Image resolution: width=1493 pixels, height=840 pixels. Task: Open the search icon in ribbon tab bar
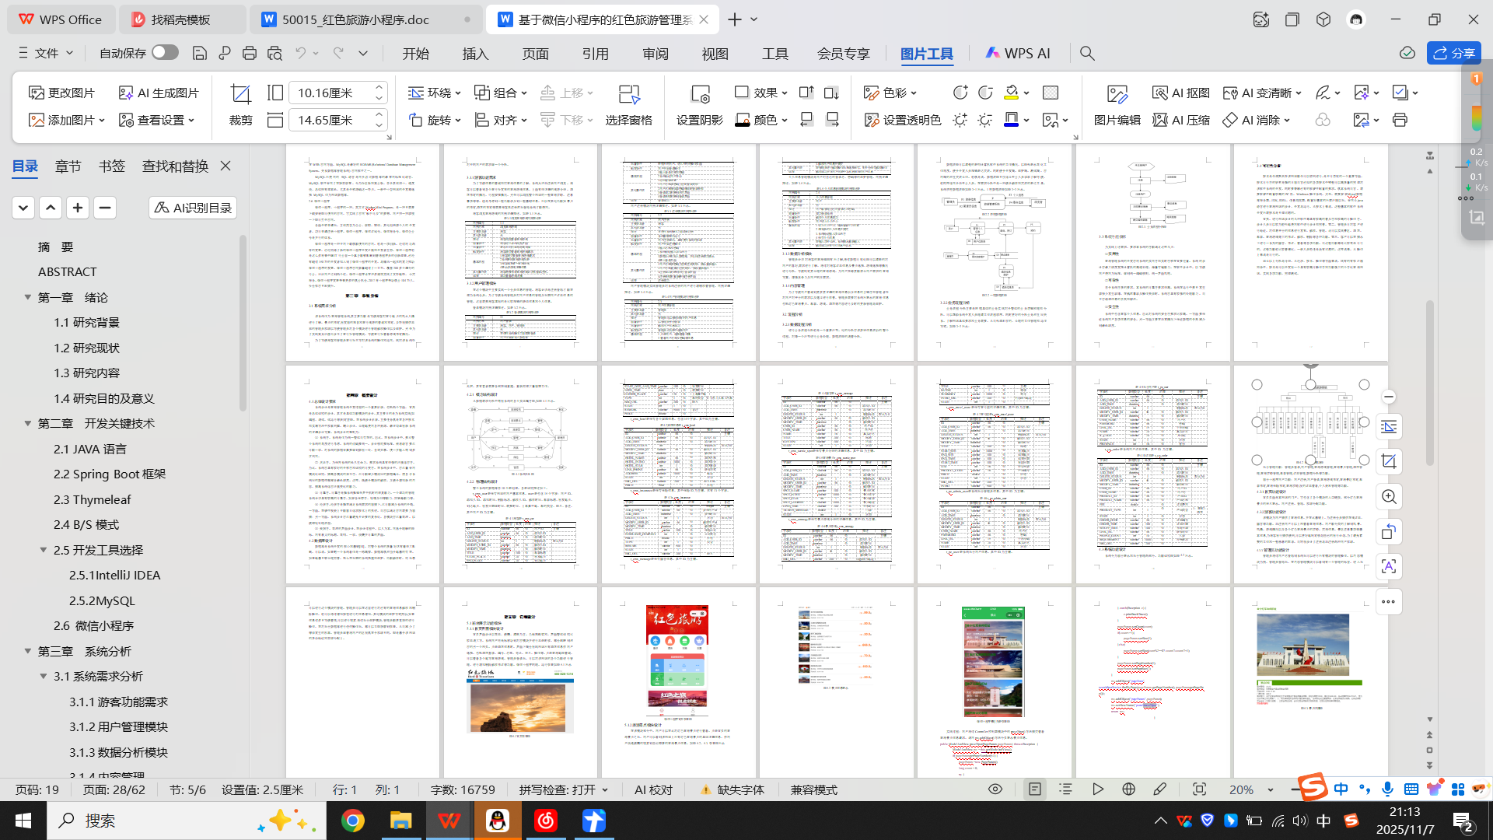(1087, 53)
